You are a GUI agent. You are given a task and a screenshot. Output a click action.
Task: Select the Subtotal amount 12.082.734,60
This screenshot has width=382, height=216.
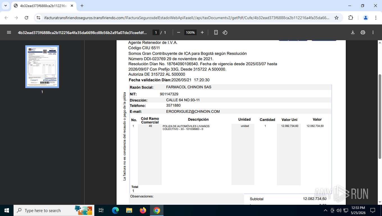coord(315,199)
